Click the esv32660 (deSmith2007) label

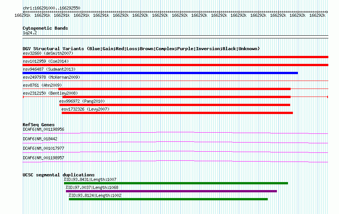(x=48, y=53)
